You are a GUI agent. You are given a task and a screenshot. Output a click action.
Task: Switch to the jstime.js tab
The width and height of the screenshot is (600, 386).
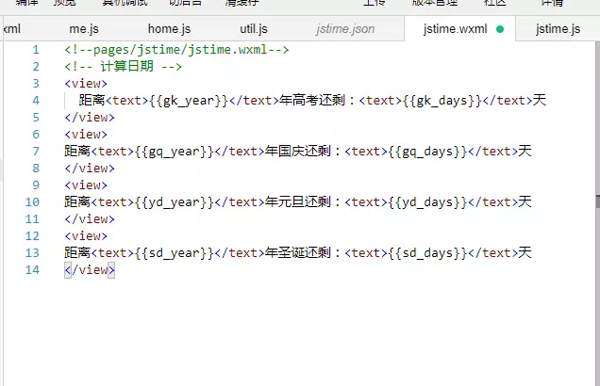558,29
